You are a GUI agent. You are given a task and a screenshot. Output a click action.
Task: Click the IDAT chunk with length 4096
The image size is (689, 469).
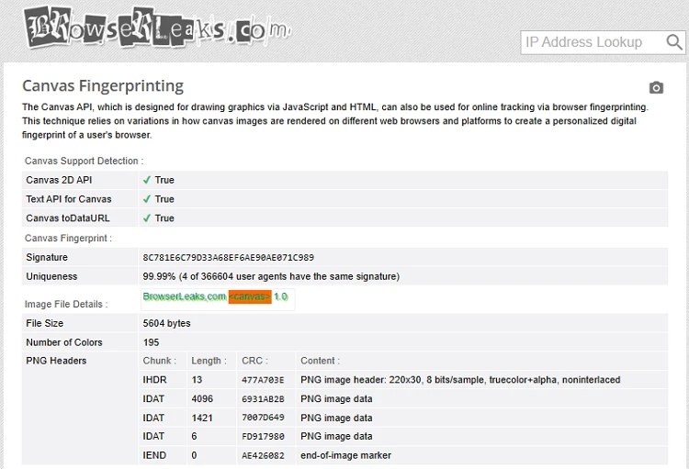tap(154, 399)
